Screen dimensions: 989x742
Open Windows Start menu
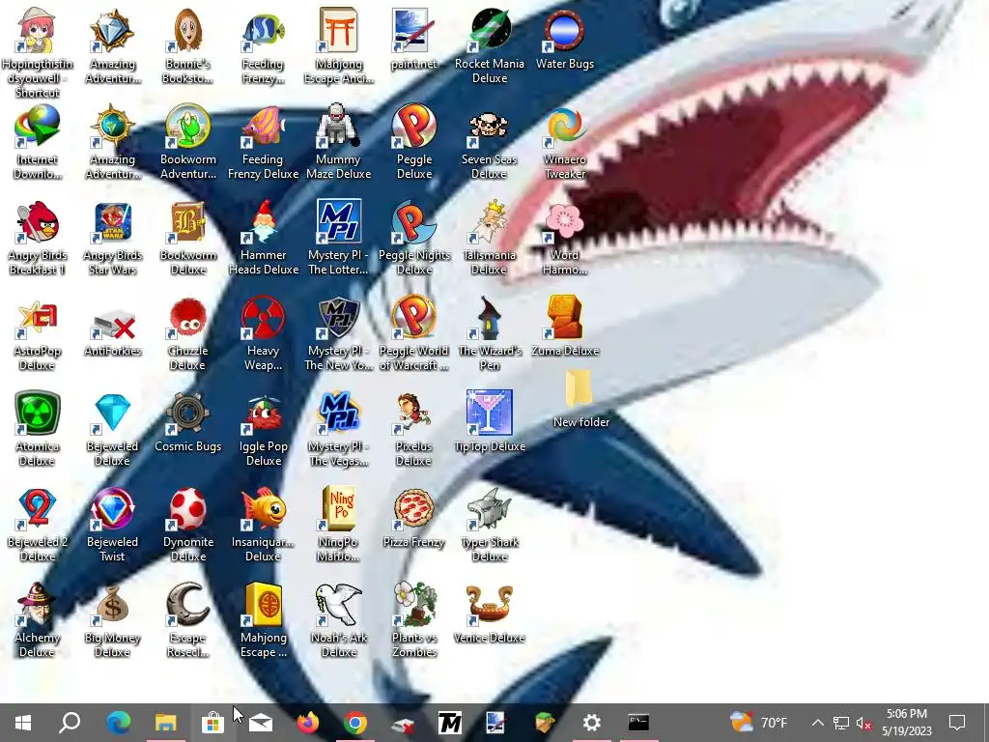23,723
